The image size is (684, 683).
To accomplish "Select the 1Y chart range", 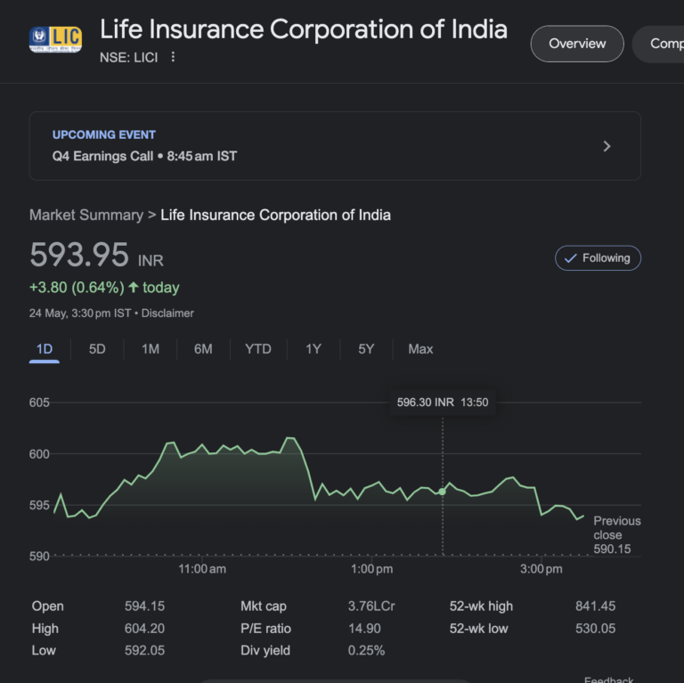I will (x=313, y=349).
